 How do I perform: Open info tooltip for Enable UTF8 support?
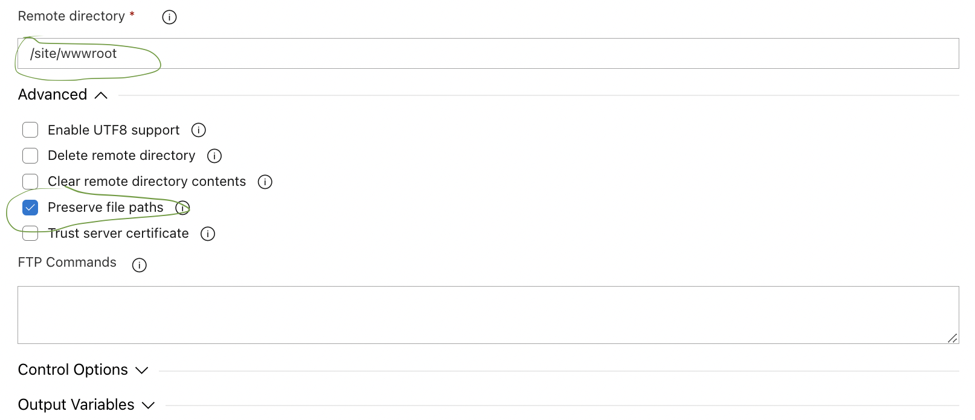tap(199, 130)
